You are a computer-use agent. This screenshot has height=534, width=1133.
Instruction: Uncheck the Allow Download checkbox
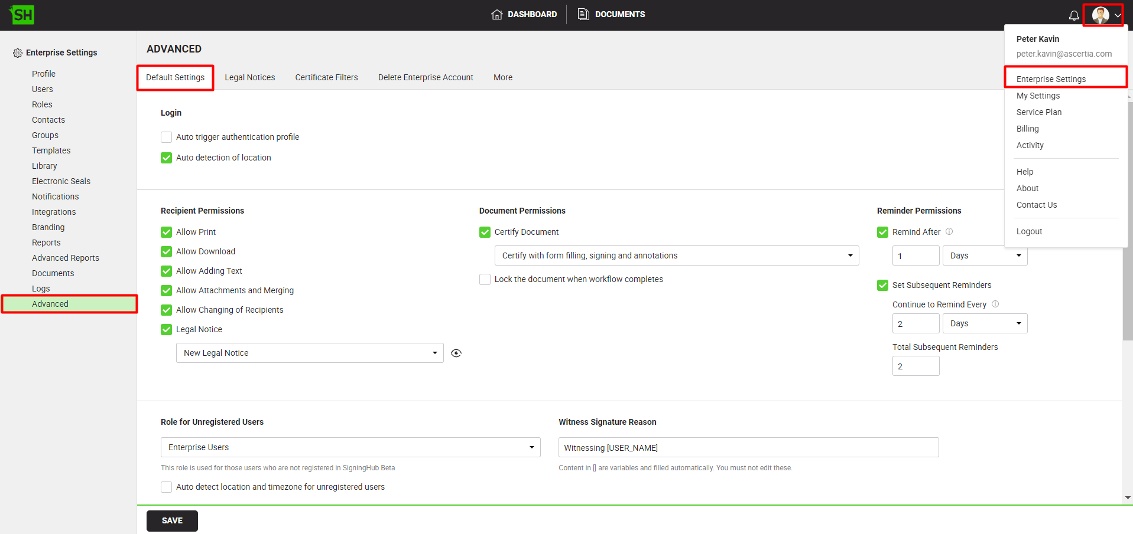(x=167, y=251)
